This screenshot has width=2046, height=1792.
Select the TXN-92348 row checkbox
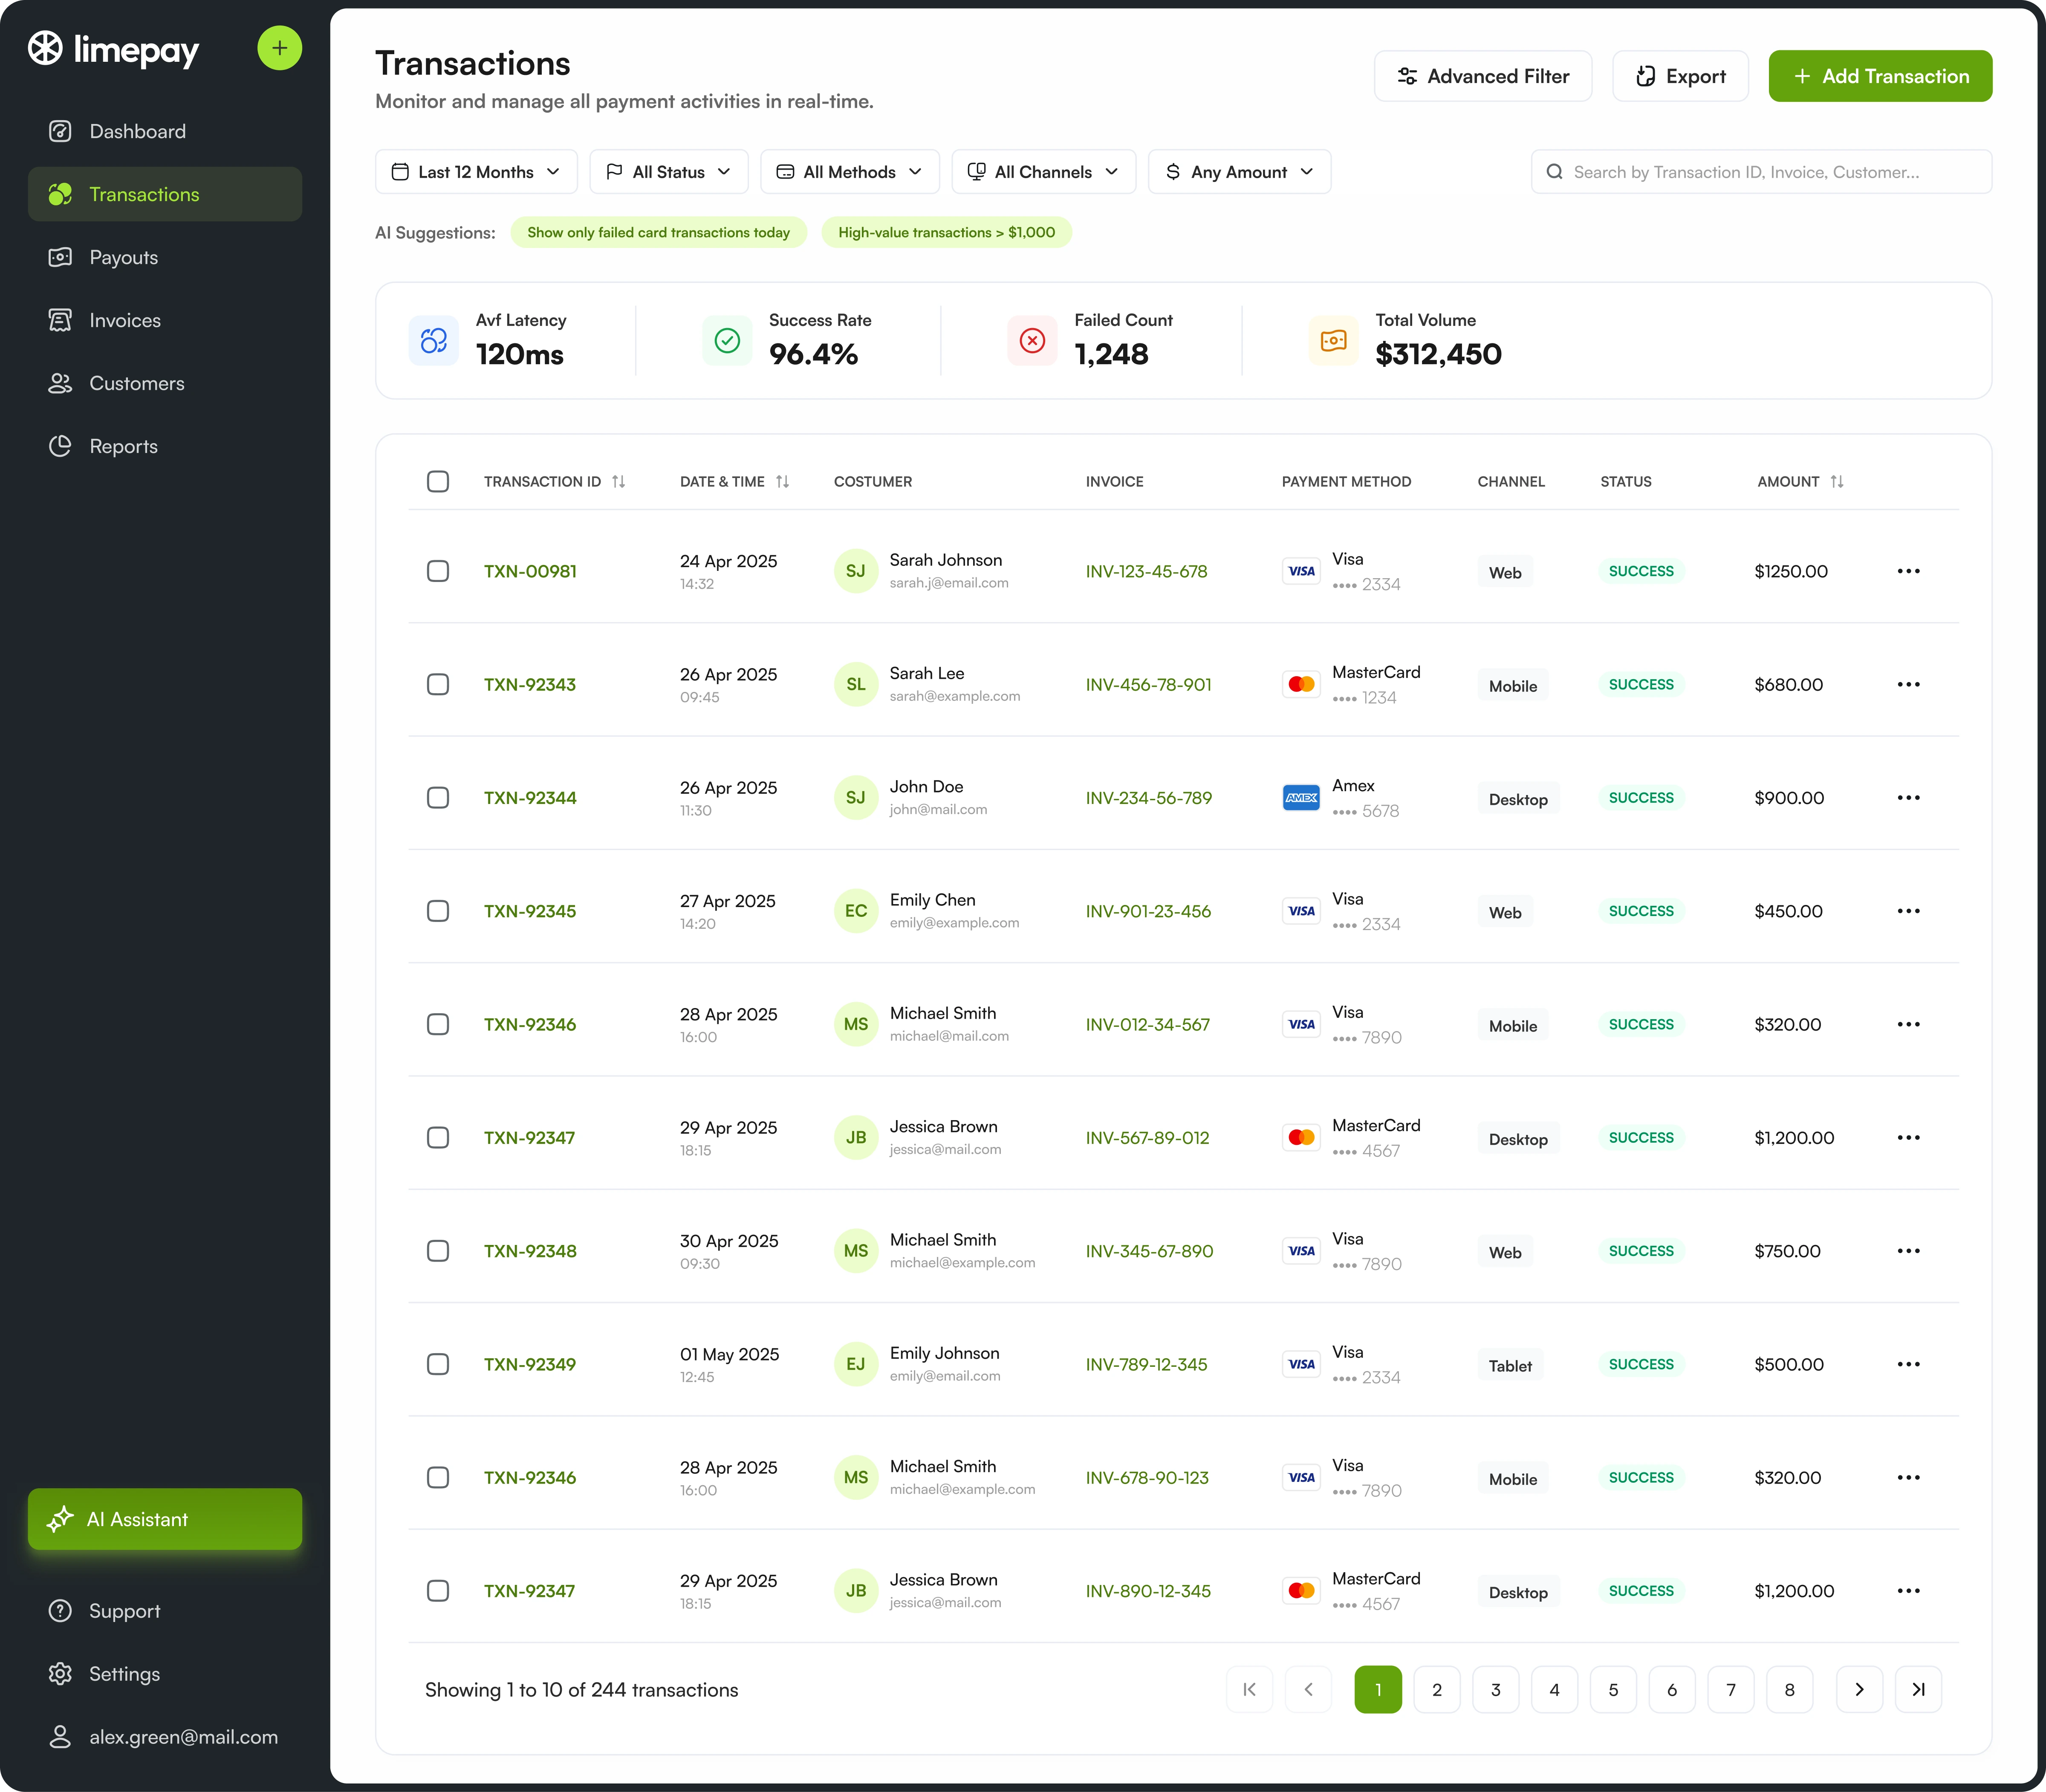click(438, 1251)
